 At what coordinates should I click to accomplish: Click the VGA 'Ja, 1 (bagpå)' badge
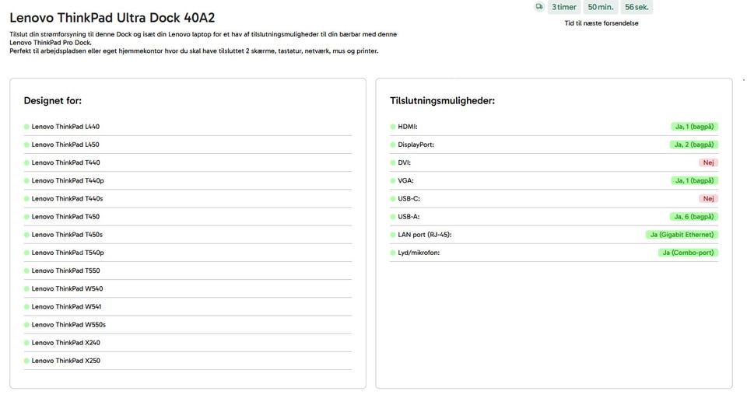694,181
